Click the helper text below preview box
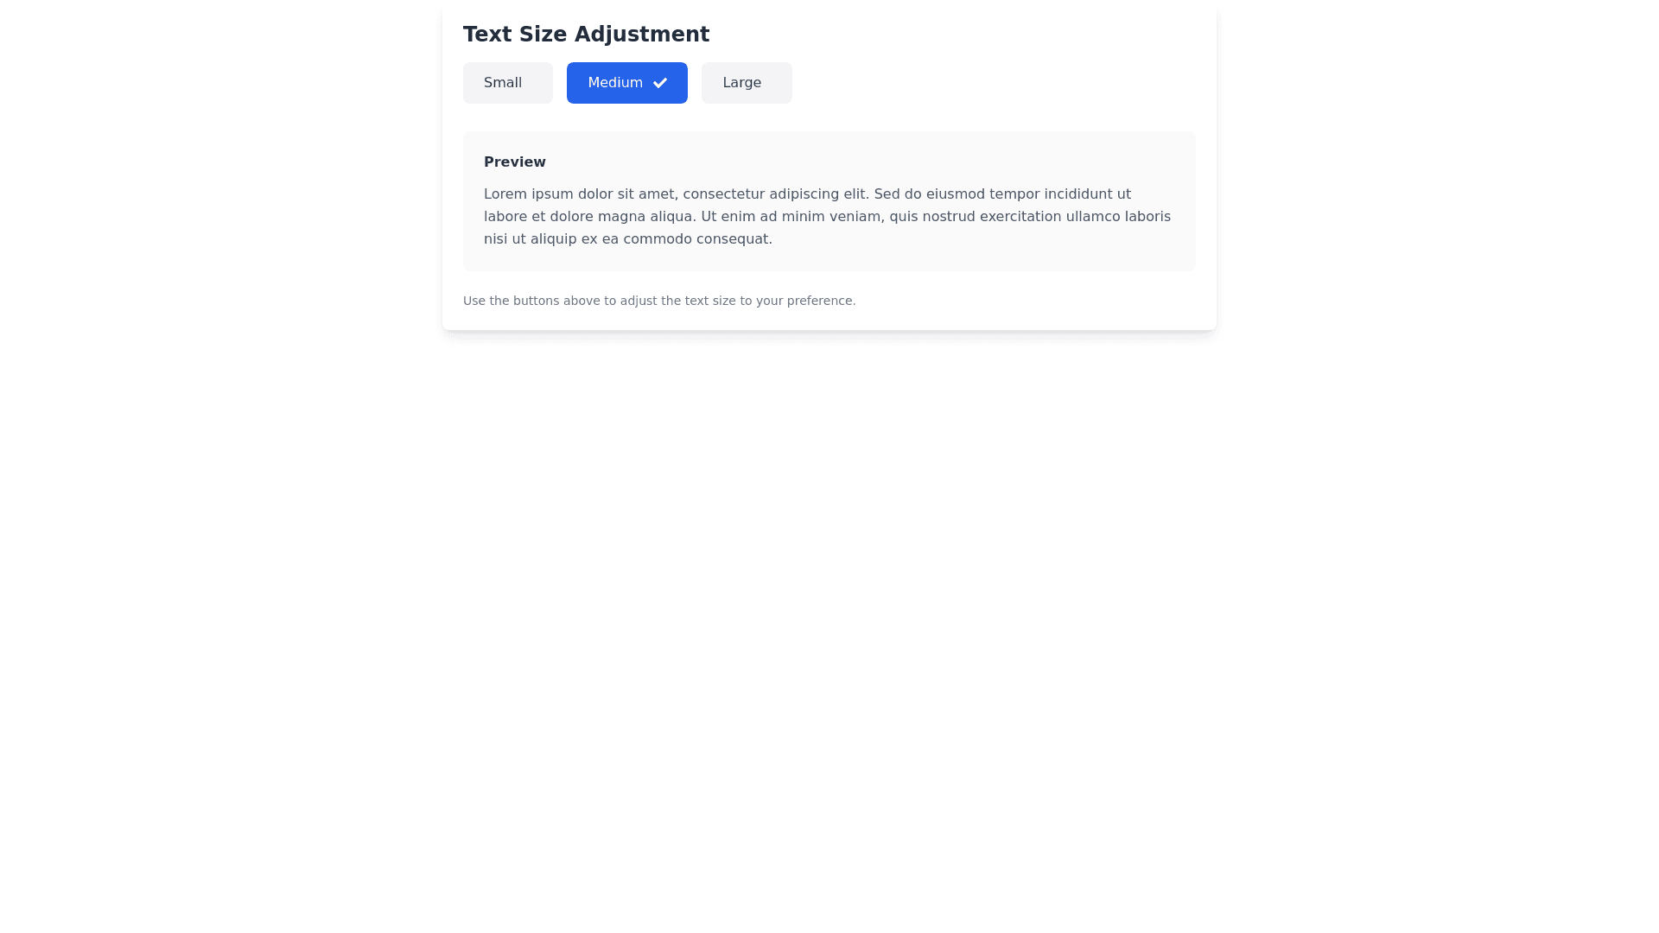This screenshot has height=933, width=1659. (658, 301)
